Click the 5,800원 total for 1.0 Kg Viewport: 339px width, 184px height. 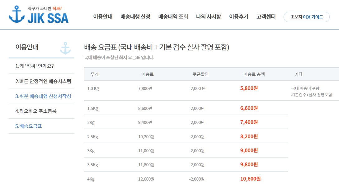click(x=249, y=88)
